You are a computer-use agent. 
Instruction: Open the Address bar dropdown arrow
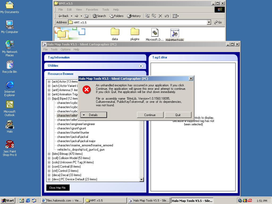209,22
